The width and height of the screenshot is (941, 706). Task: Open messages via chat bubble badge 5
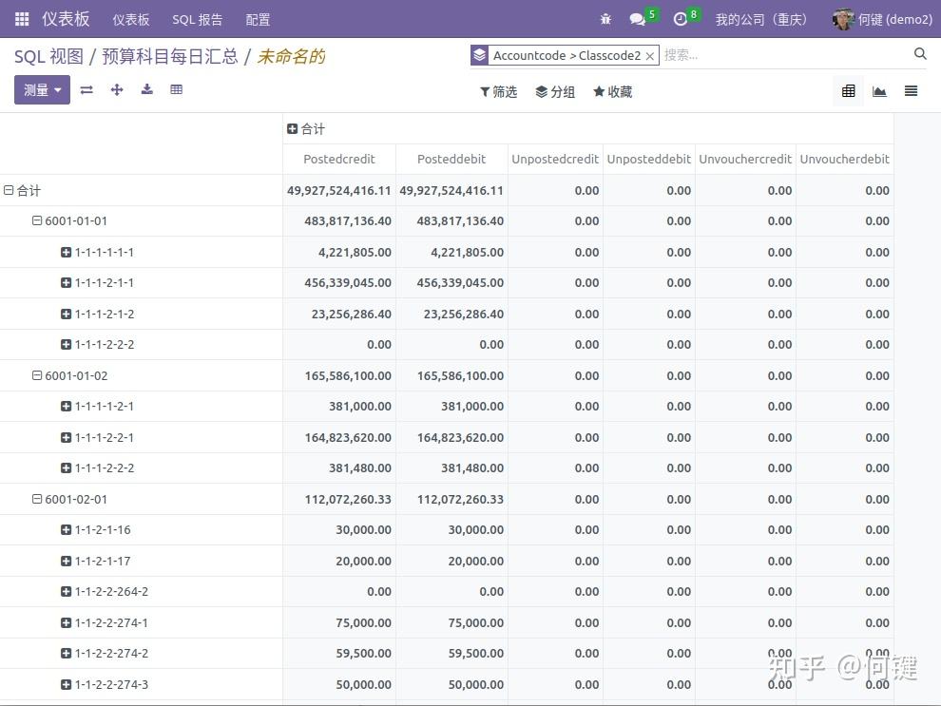coord(635,18)
